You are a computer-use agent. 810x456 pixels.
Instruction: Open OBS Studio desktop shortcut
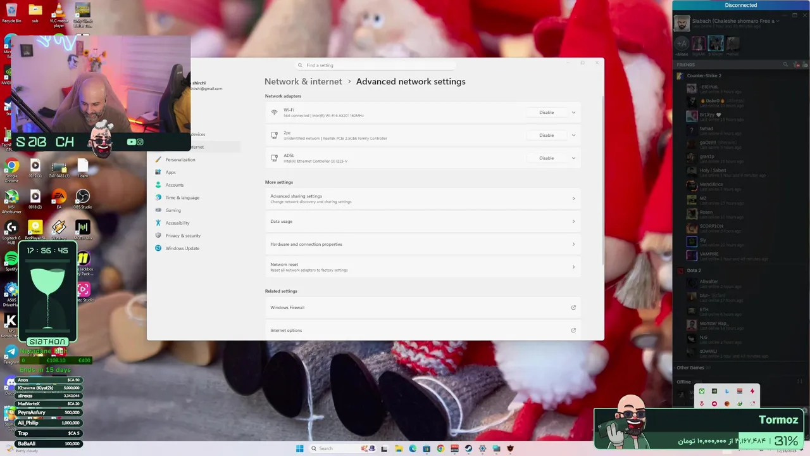coord(82,199)
